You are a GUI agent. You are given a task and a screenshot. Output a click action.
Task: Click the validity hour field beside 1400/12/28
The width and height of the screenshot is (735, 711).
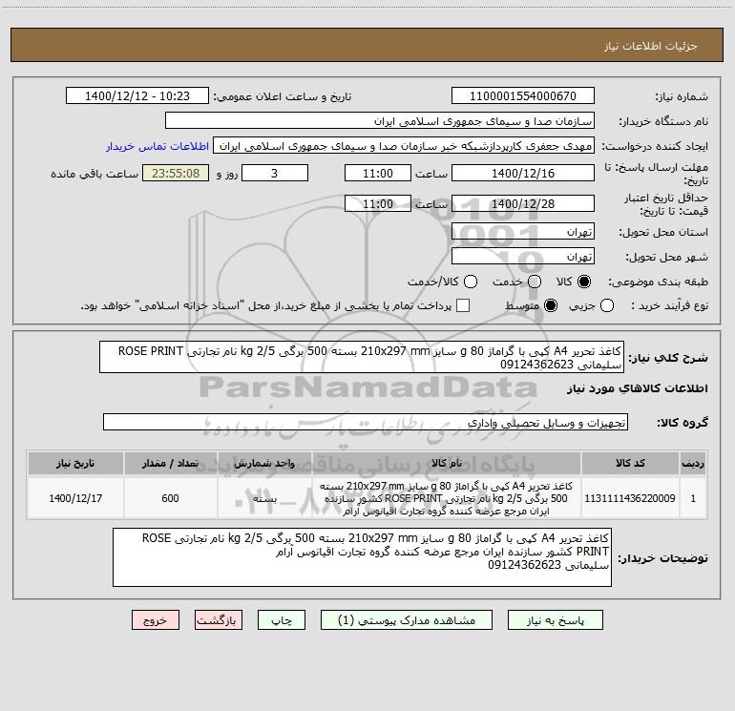(378, 204)
